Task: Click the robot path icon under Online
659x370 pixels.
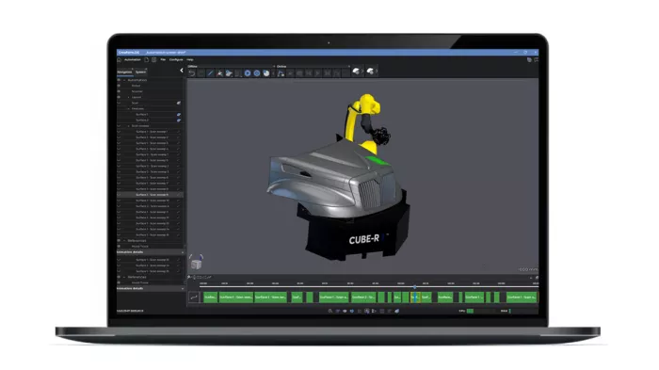Action: click(281, 73)
